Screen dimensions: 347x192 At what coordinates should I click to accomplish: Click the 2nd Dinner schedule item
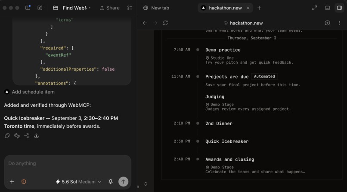click(219, 123)
